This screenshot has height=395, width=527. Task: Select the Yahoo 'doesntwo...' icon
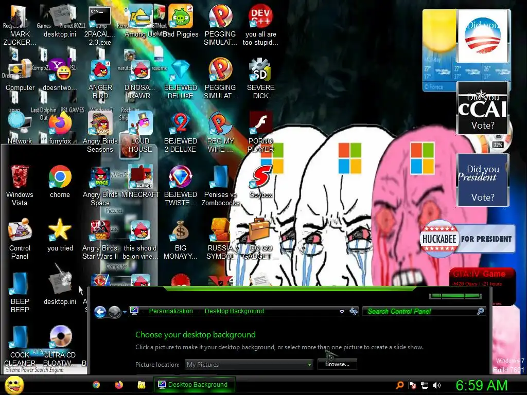pos(60,75)
